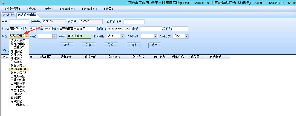296x116 pixels.
Task: Choose 日间外科病 from ward list
Action: 19,76
